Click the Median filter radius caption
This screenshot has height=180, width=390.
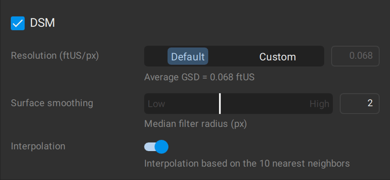195,123
